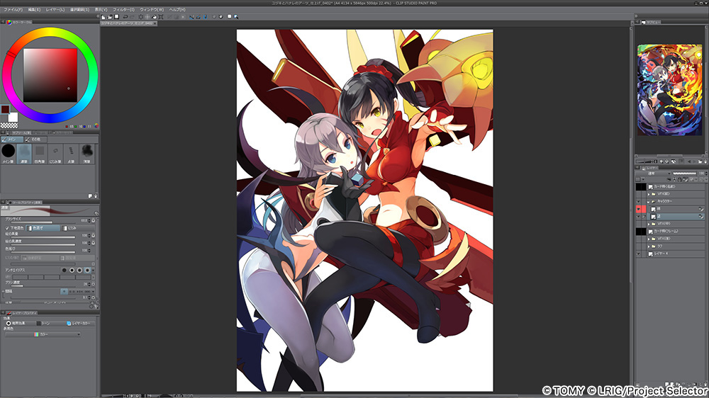Open dropdown arrow beside layer palette color box
The width and height of the screenshot is (709, 398).
pos(644,179)
